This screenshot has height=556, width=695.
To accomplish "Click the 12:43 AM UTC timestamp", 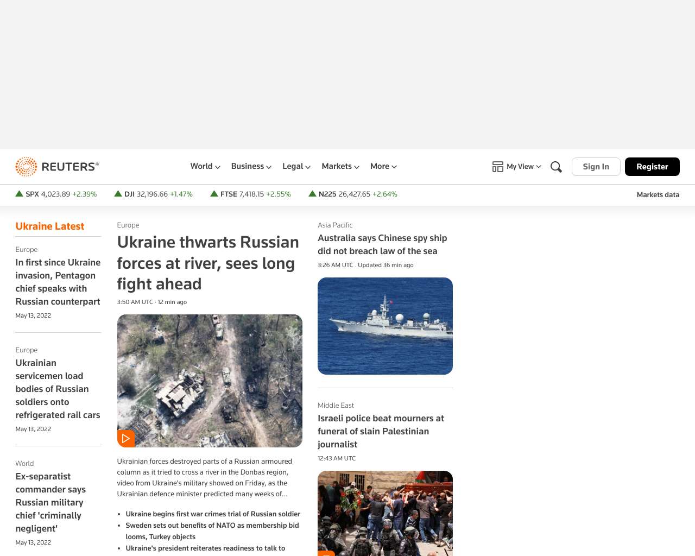I will pos(337,458).
